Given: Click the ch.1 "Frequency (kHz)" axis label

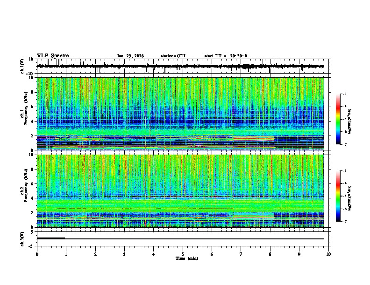Looking at the screenshot, I should (25, 109).
